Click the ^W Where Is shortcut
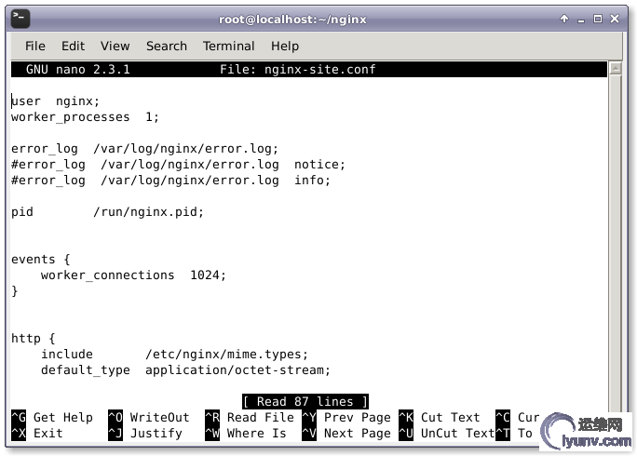Screen dimensions: 637x456 click(246, 434)
